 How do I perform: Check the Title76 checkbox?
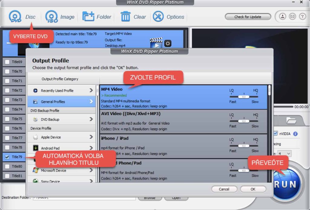[7, 128]
